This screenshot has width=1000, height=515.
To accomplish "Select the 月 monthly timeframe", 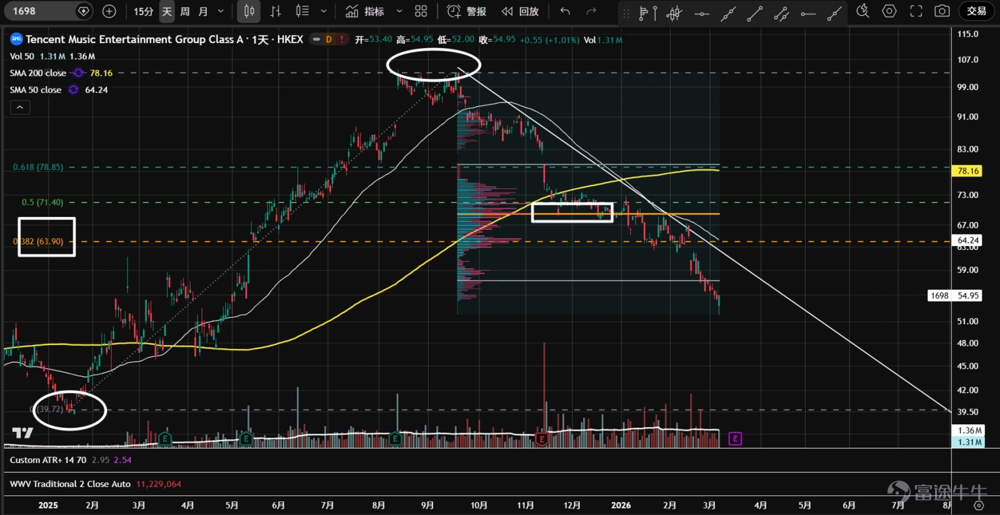I will 203,11.
